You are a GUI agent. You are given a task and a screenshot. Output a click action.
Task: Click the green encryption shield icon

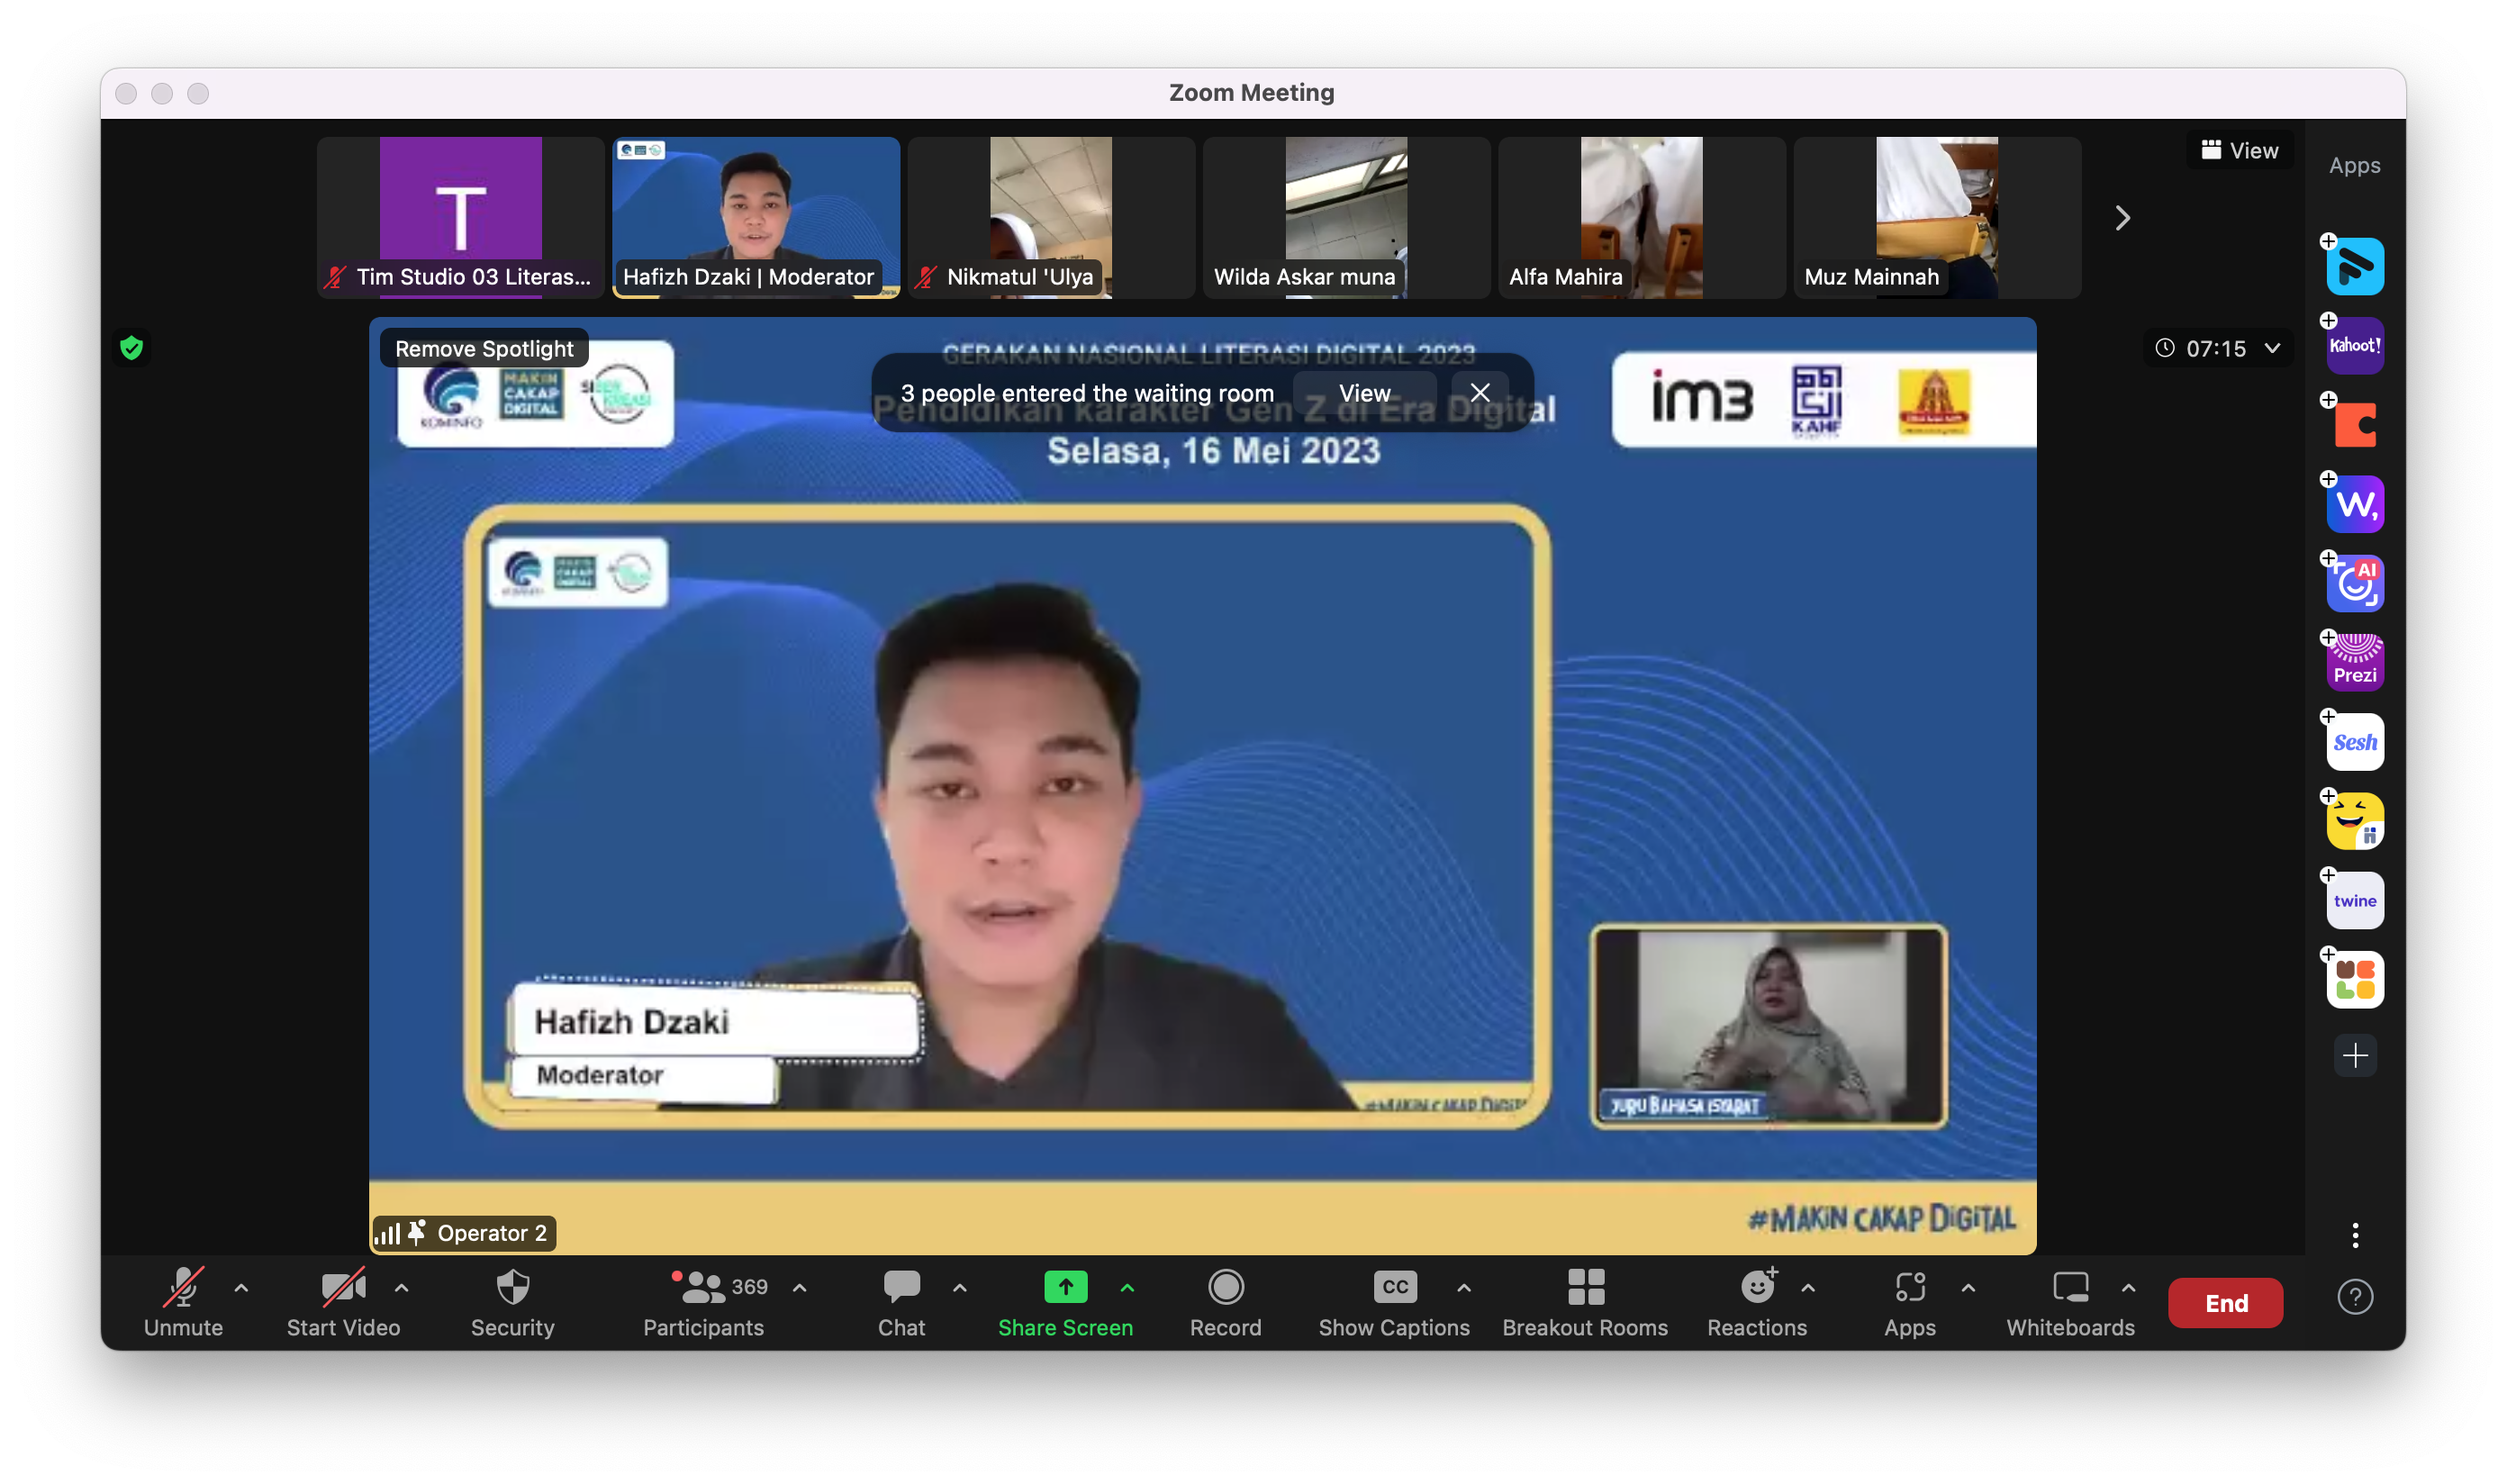click(131, 348)
